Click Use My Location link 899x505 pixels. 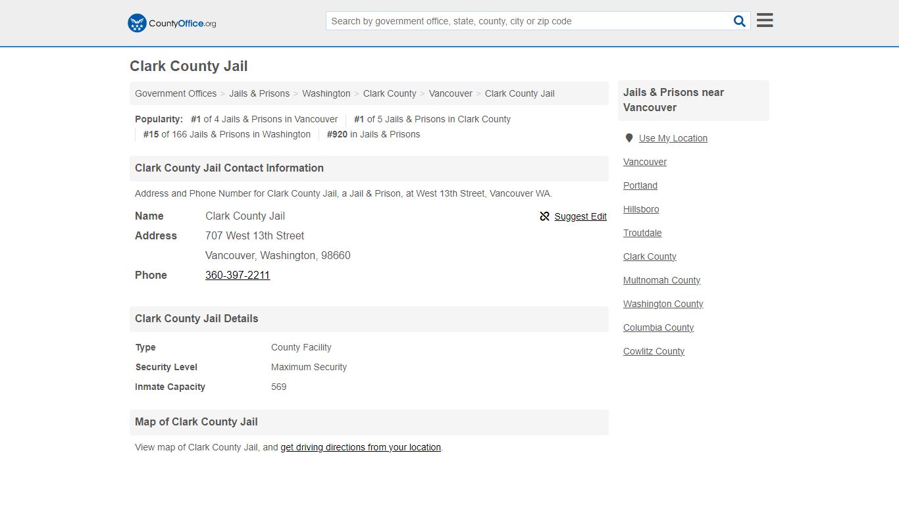(x=673, y=138)
